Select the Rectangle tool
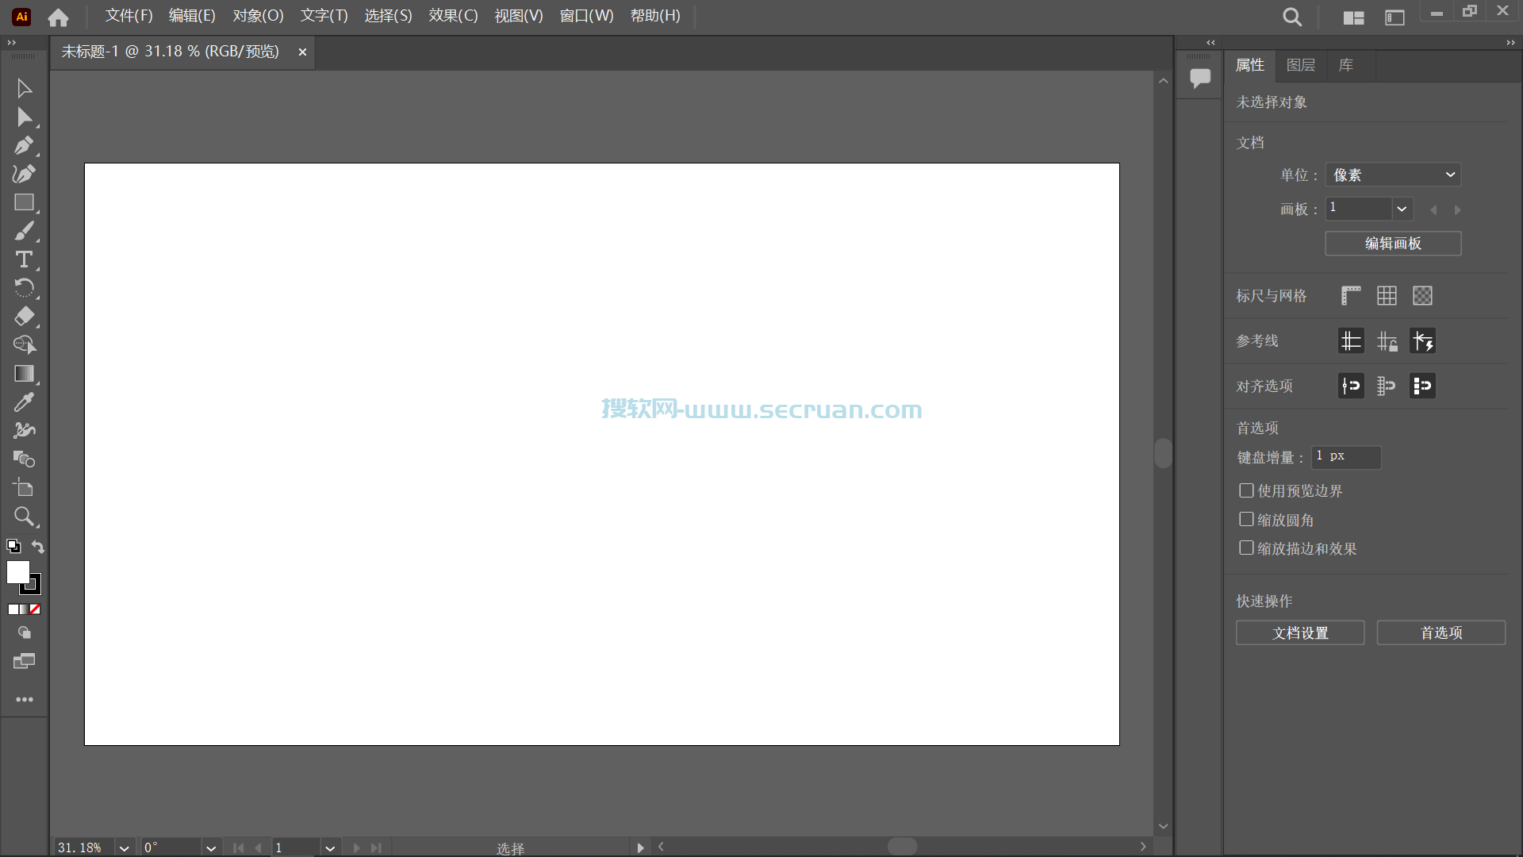The image size is (1523, 857). point(24,202)
